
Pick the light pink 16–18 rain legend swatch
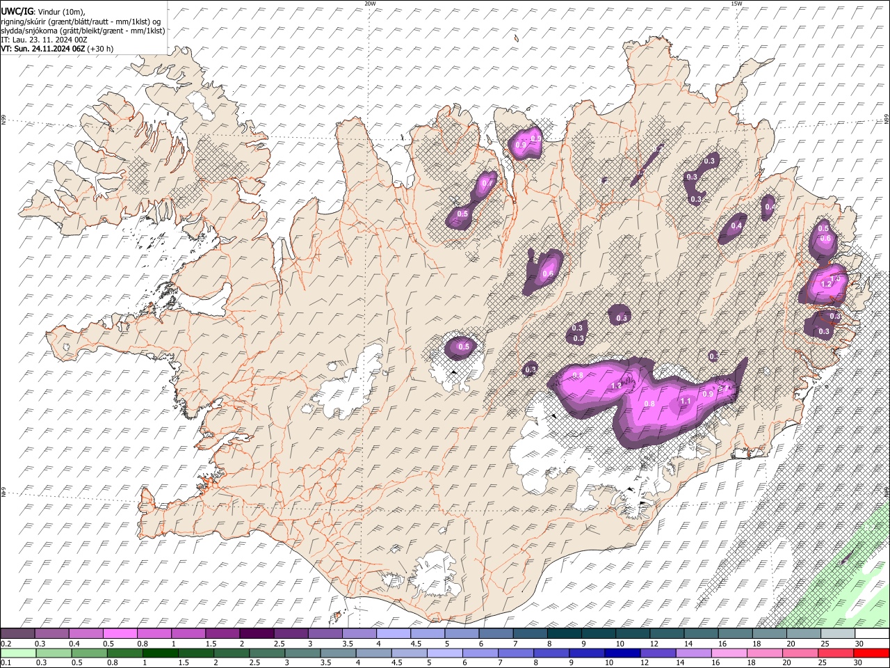coord(729,653)
